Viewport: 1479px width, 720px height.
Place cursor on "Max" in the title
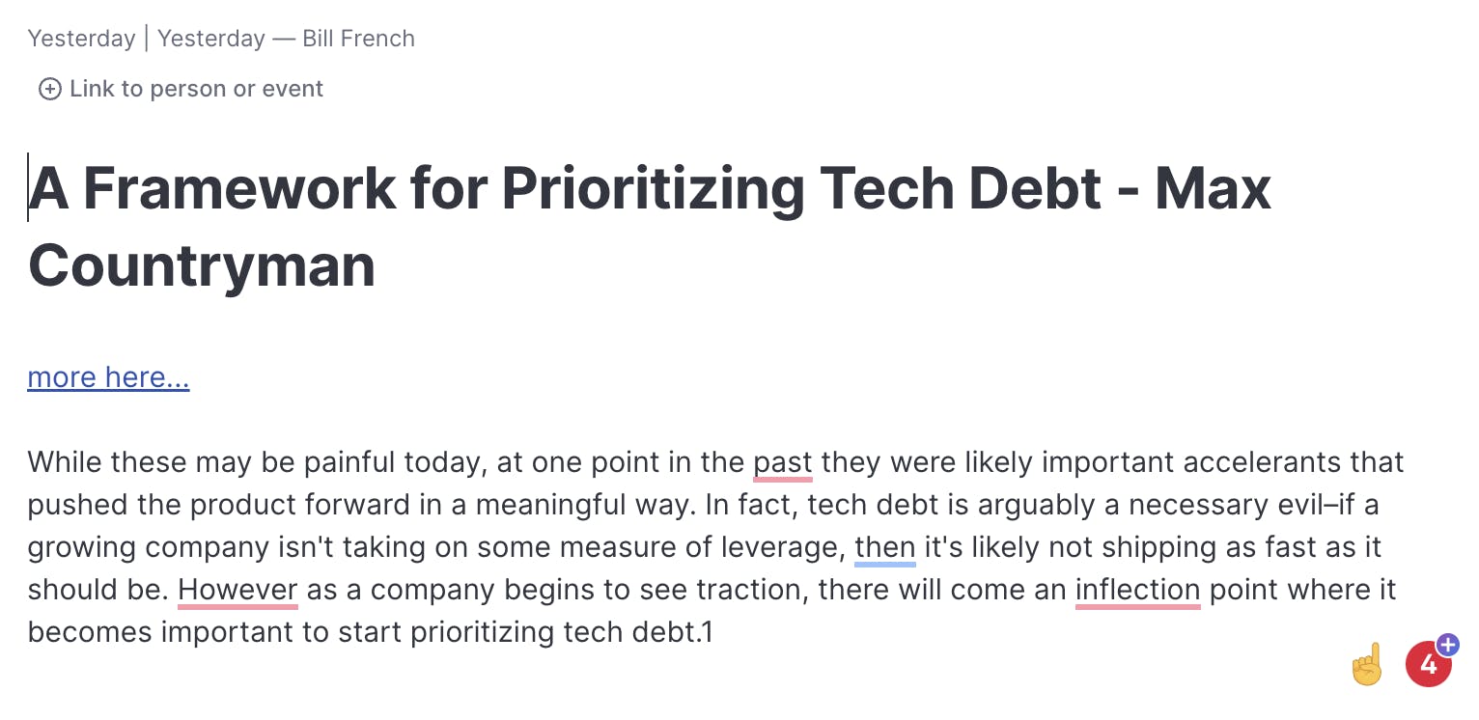click(x=1213, y=187)
